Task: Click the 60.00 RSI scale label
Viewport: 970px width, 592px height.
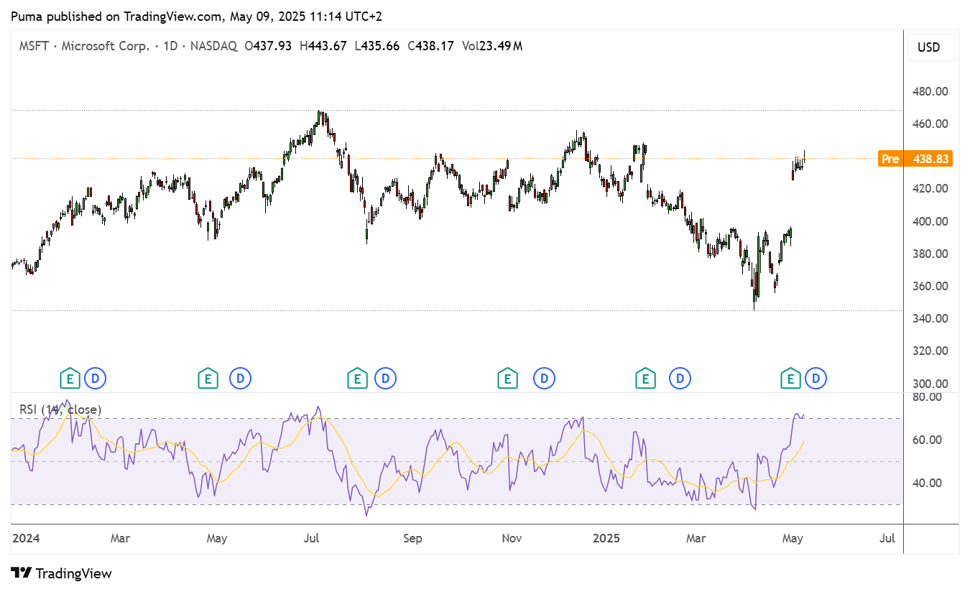Action: coord(928,440)
